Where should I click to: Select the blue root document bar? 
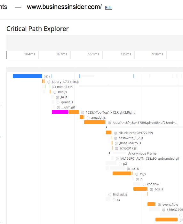[28, 76]
